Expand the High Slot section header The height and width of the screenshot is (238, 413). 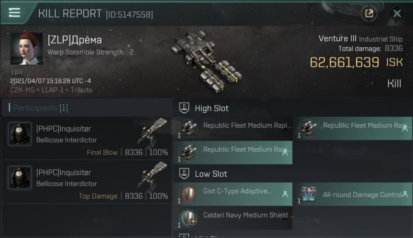pos(212,108)
